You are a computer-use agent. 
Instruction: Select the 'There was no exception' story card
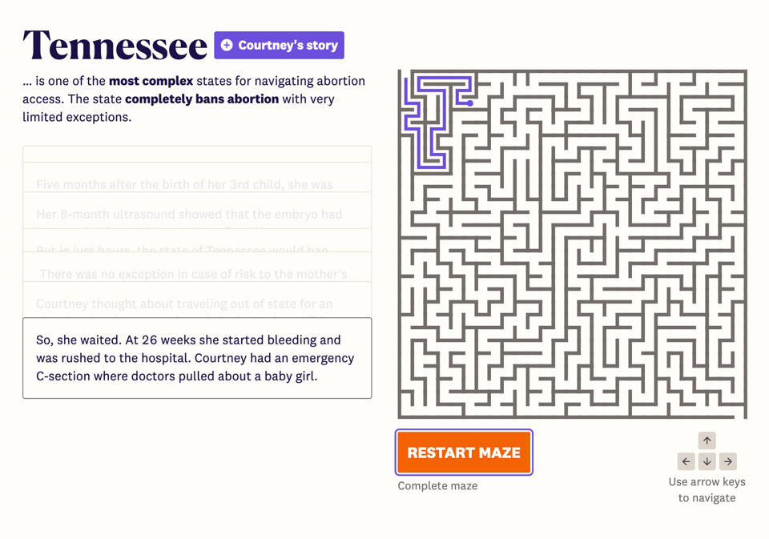click(193, 273)
